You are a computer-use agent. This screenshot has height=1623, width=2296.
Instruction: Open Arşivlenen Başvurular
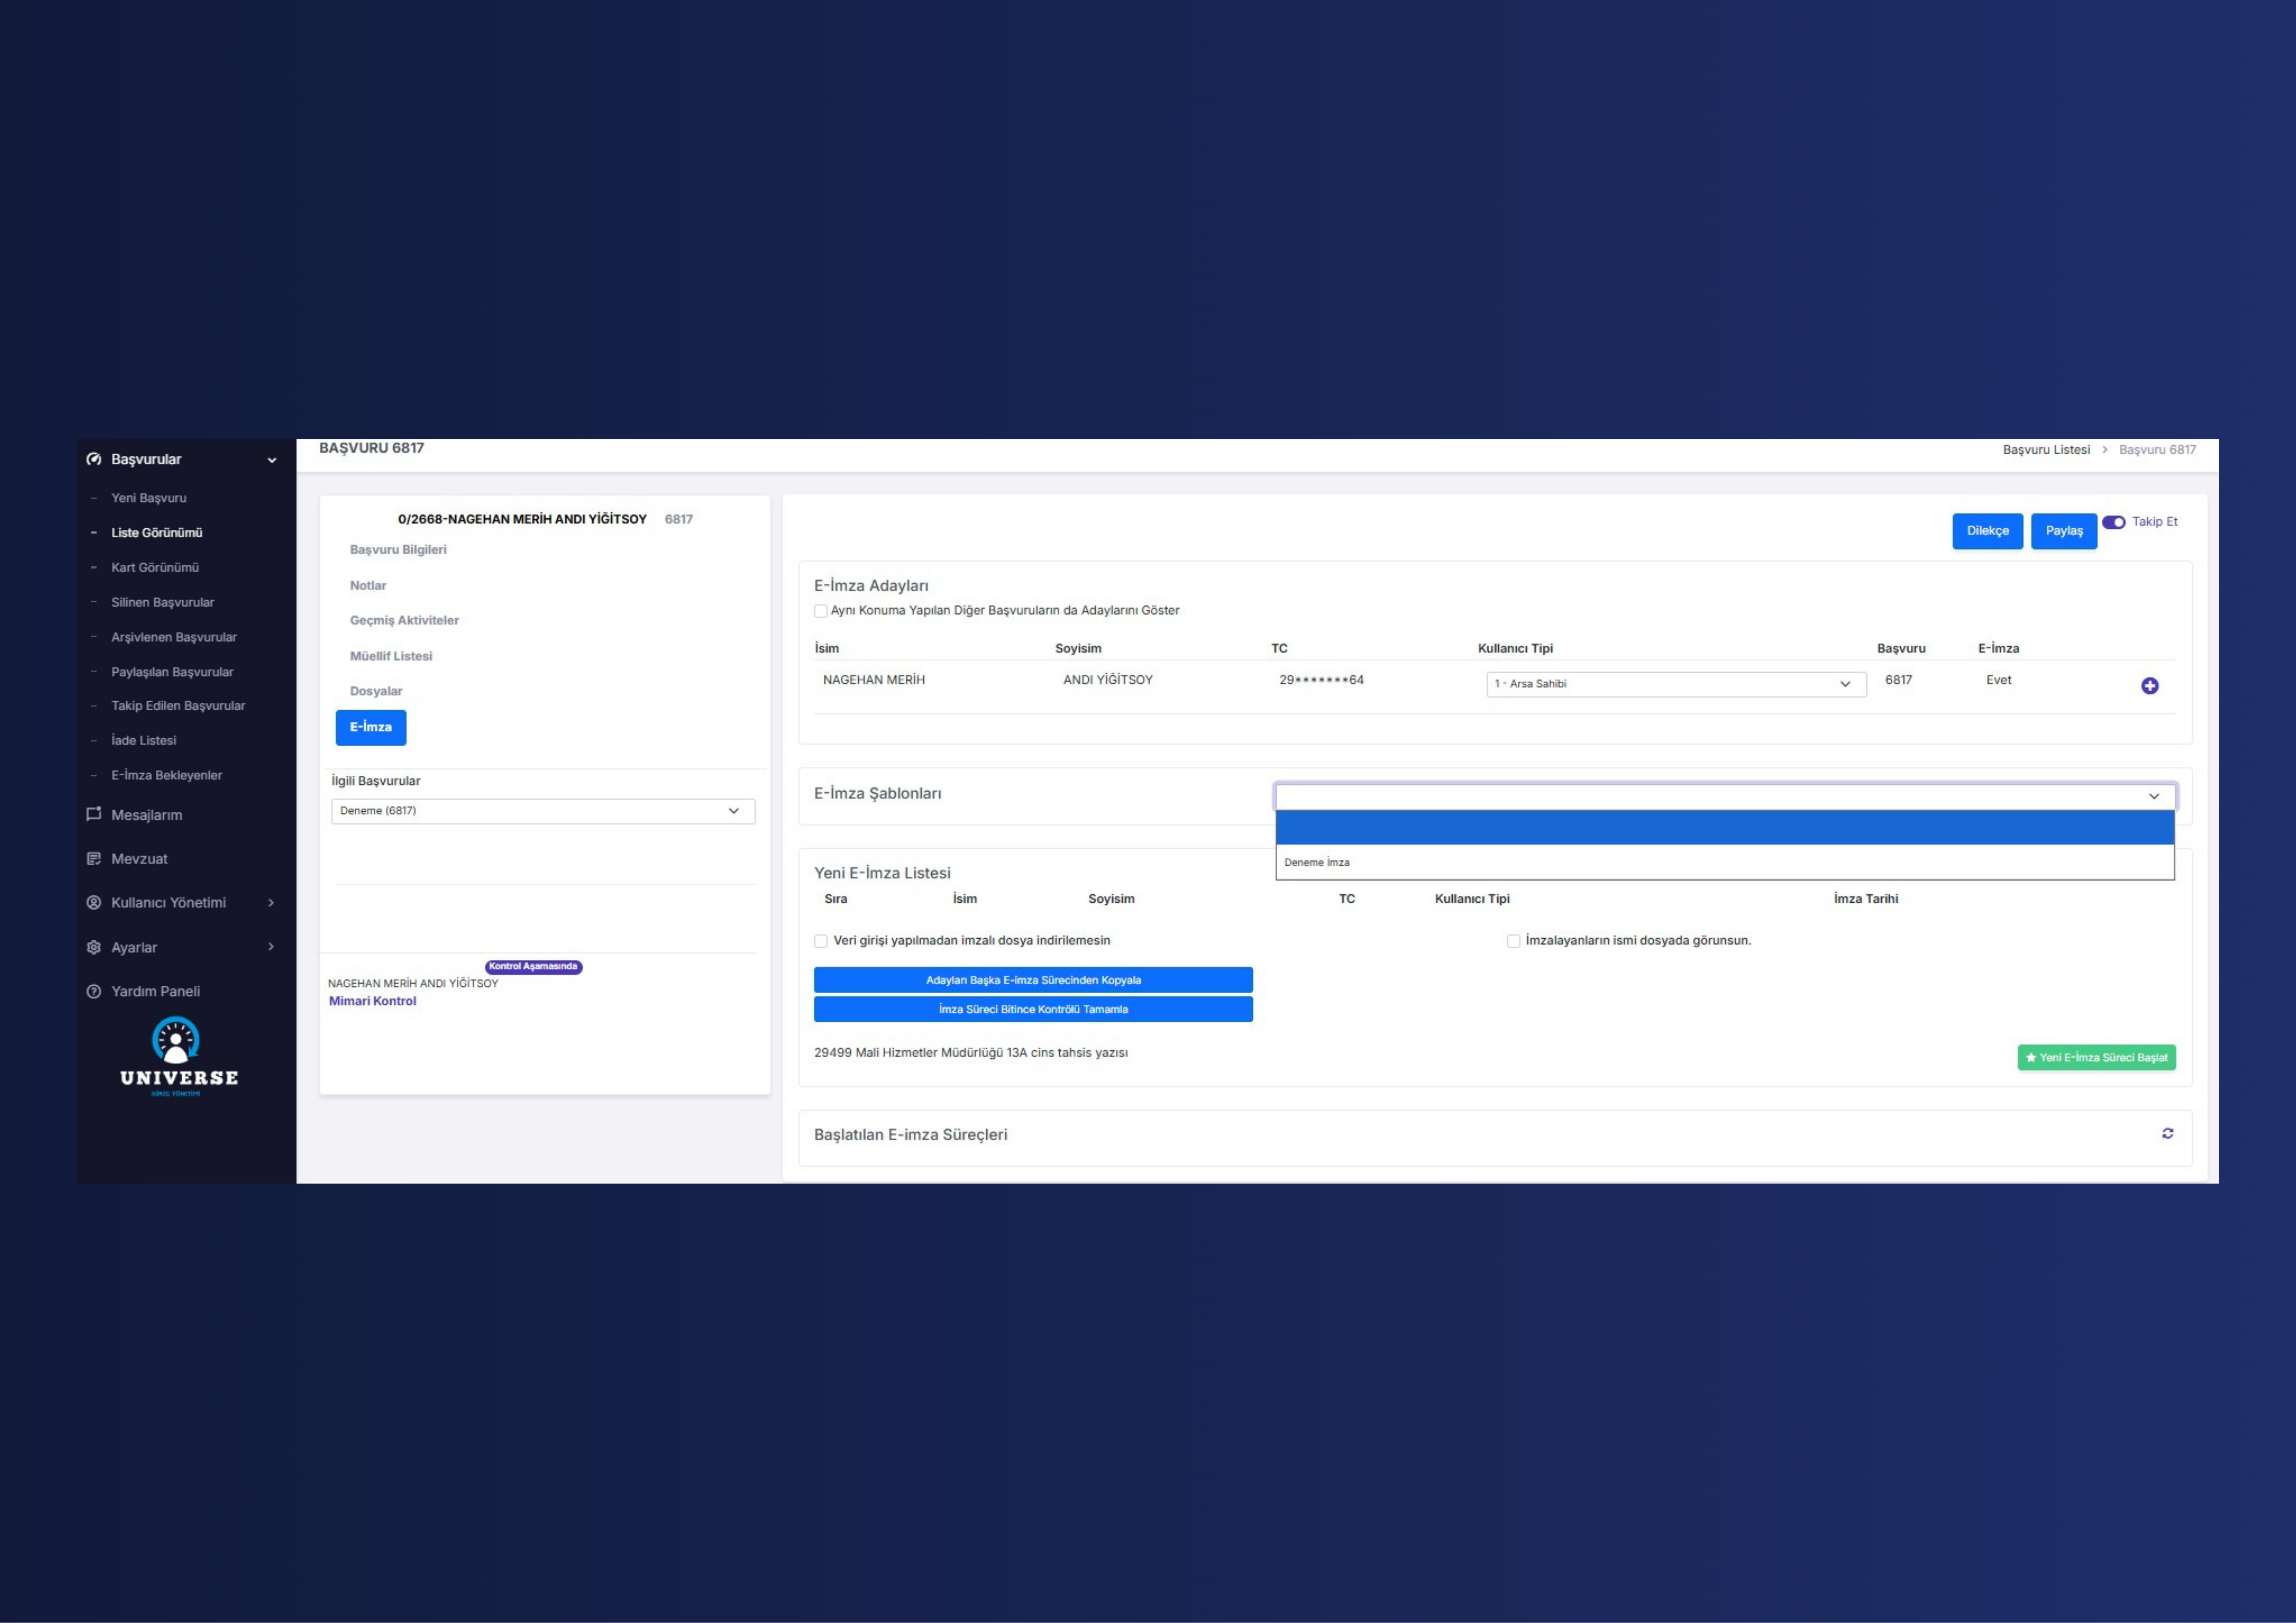click(174, 637)
